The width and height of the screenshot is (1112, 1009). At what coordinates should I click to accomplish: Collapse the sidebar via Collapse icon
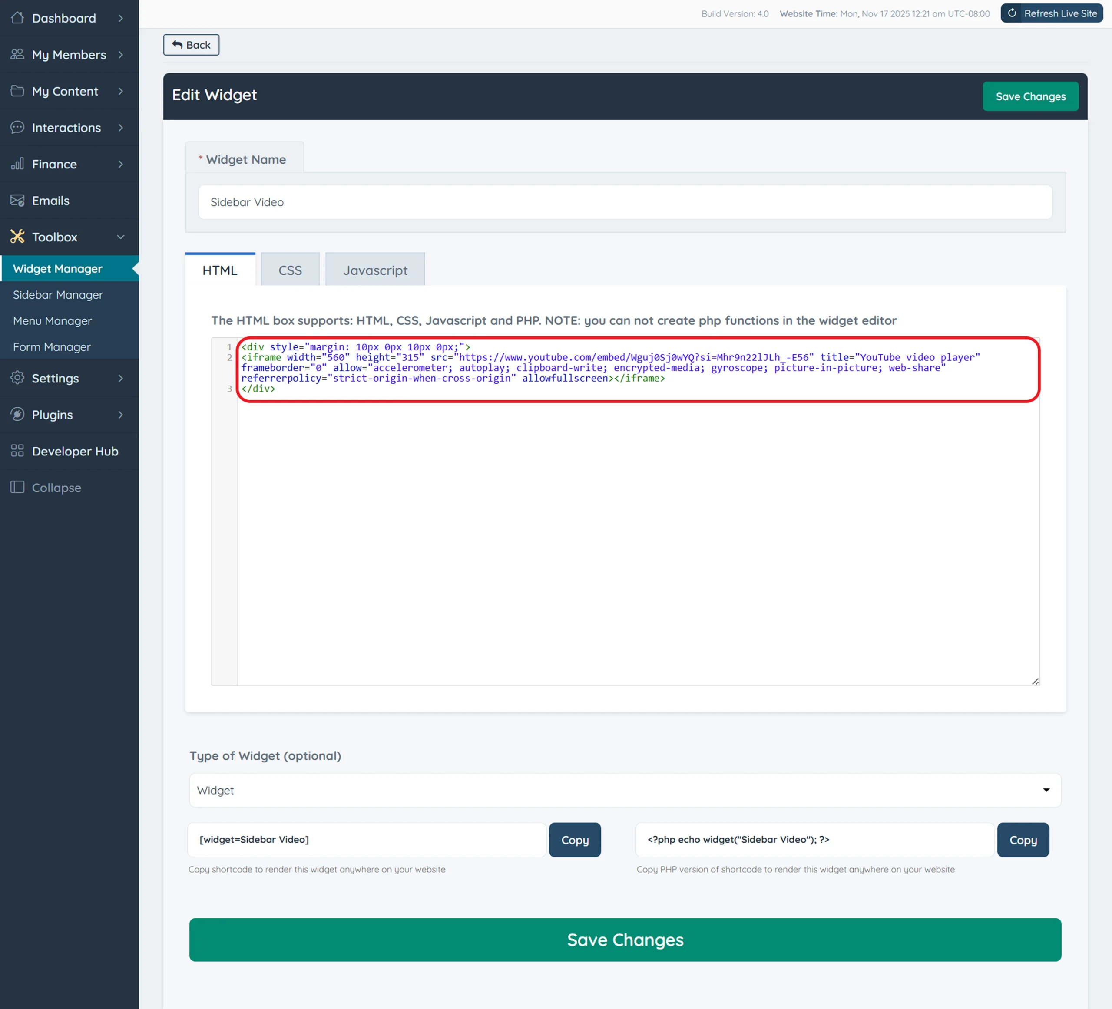point(17,487)
